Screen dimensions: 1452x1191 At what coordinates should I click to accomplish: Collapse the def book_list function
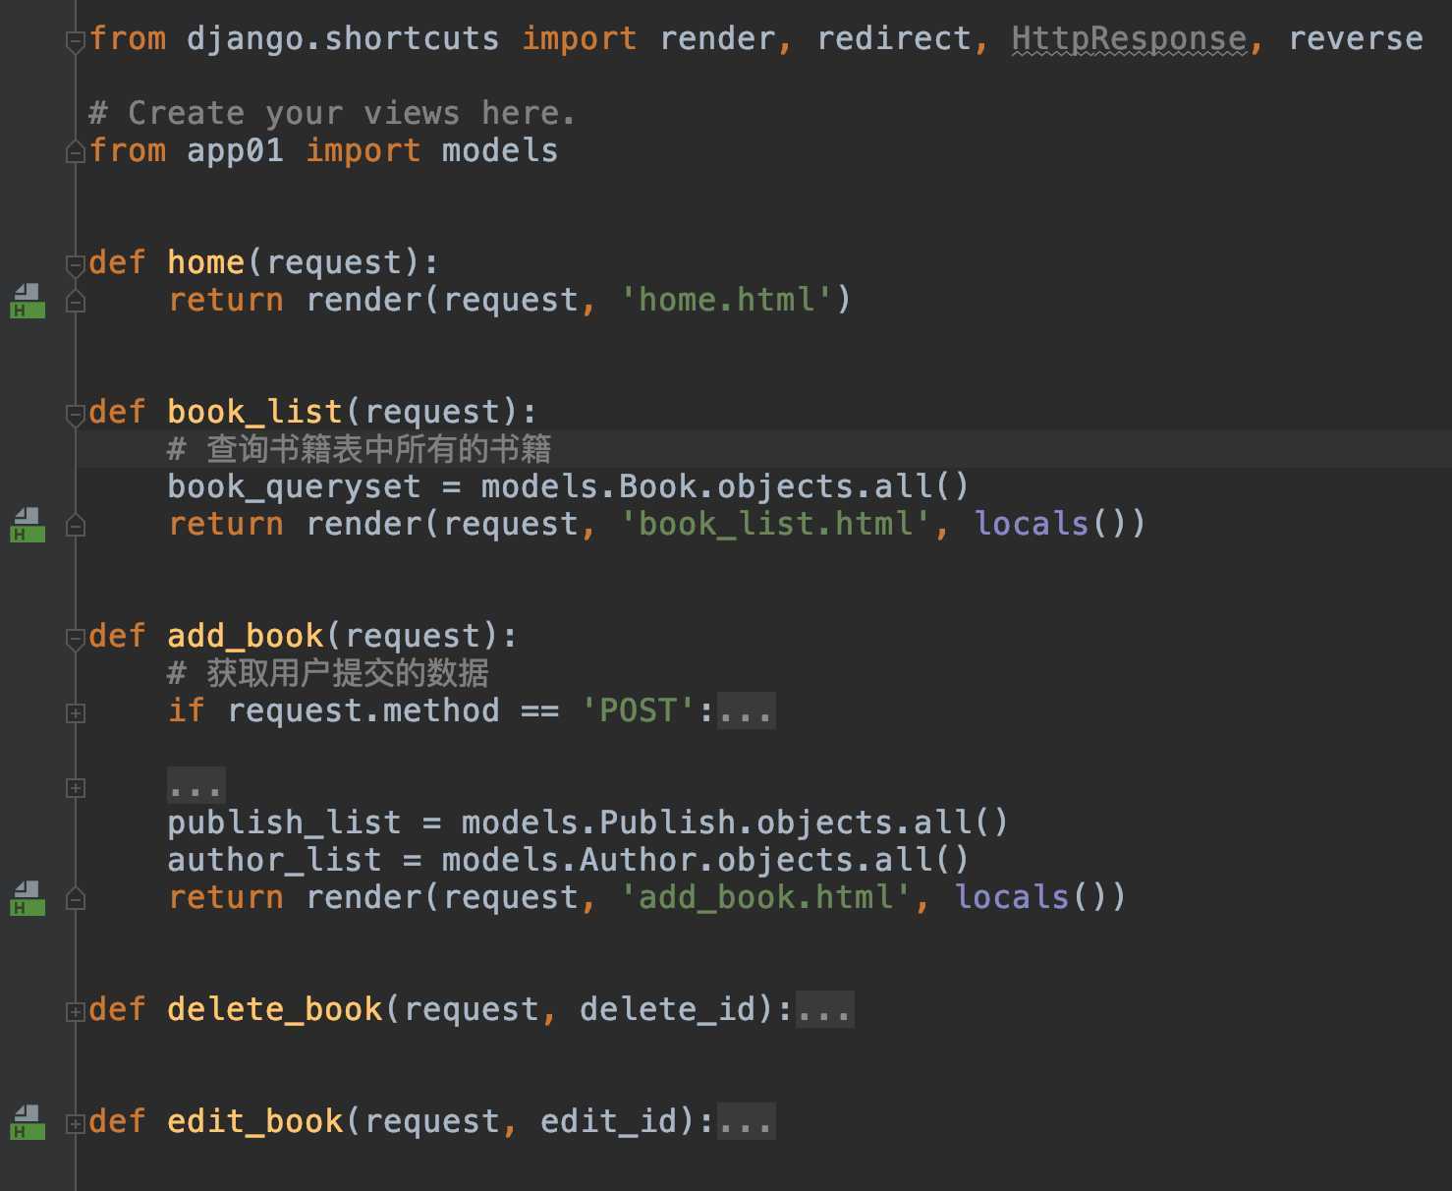(76, 415)
